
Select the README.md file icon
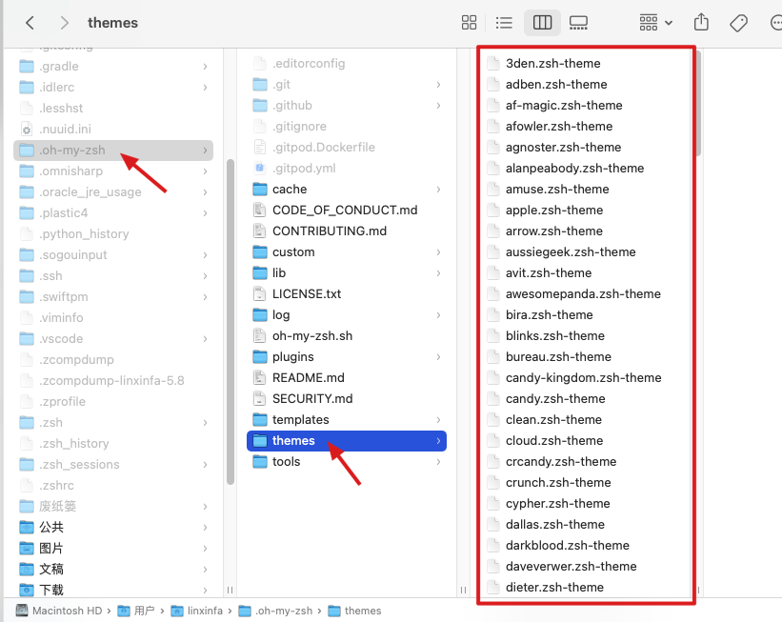[260, 377]
